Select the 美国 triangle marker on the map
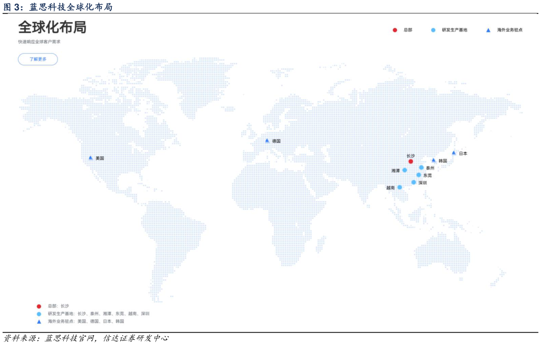This screenshot has width=541, height=345. [x=91, y=158]
